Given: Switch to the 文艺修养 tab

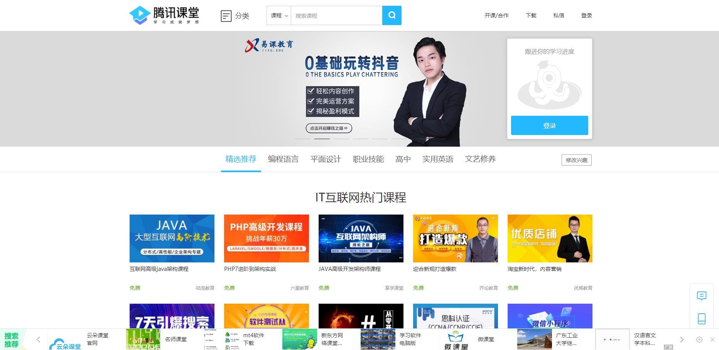Looking at the screenshot, I should click(x=480, y=159).
